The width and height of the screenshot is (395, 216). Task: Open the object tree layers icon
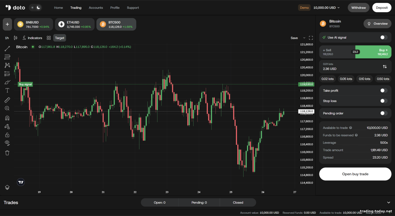click(x=7, y=187)
